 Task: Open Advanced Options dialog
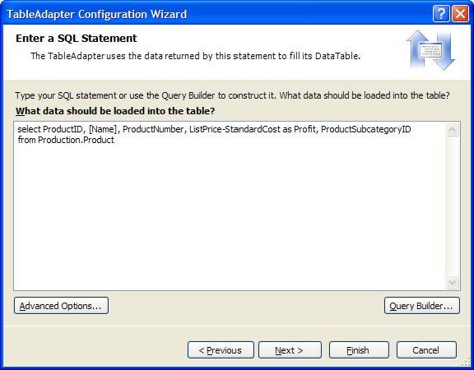61,306
